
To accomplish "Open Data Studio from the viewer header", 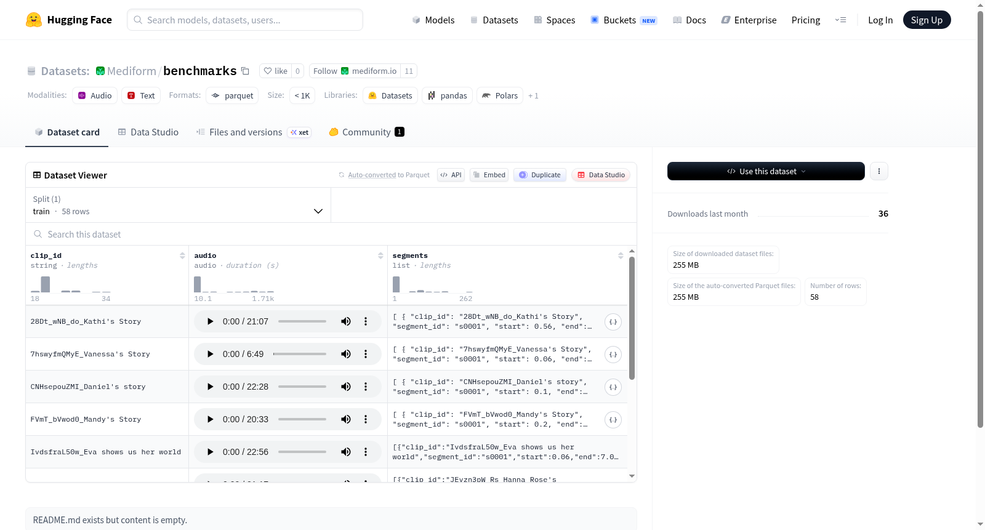I will click(601, 175).
